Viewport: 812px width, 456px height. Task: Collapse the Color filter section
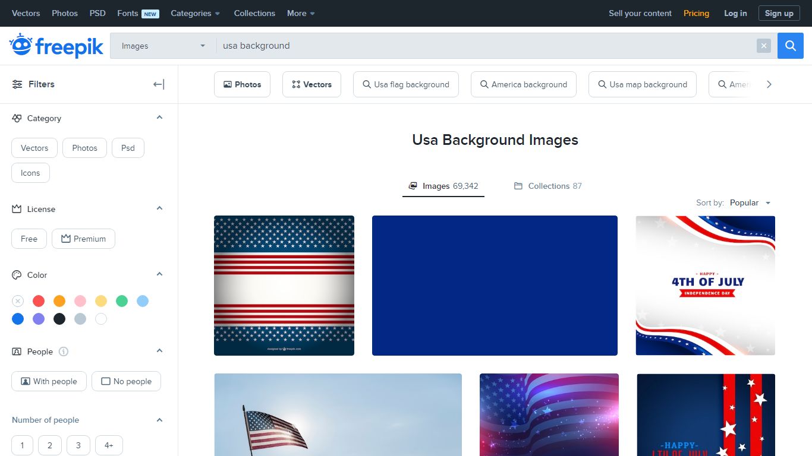pos(159,274)
